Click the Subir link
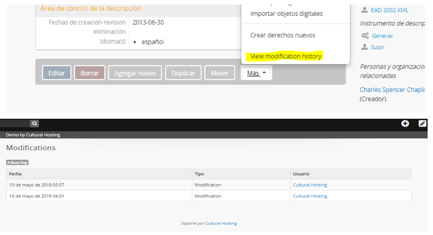This screenshot has width=433, height=235. 378,47
